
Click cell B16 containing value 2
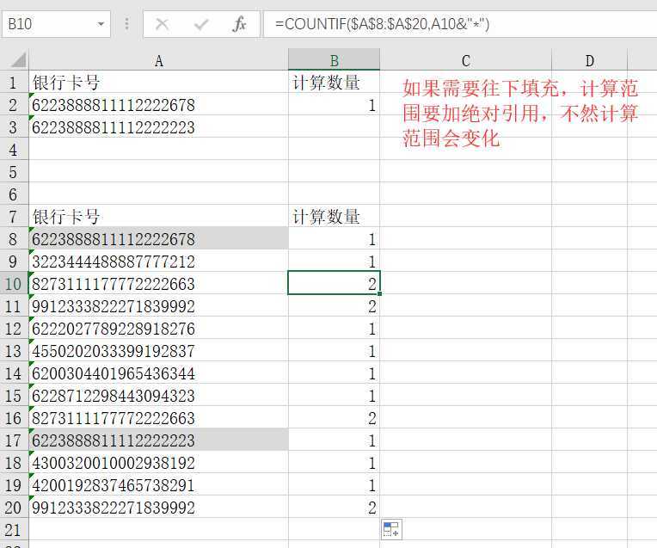tap(334, 418)
